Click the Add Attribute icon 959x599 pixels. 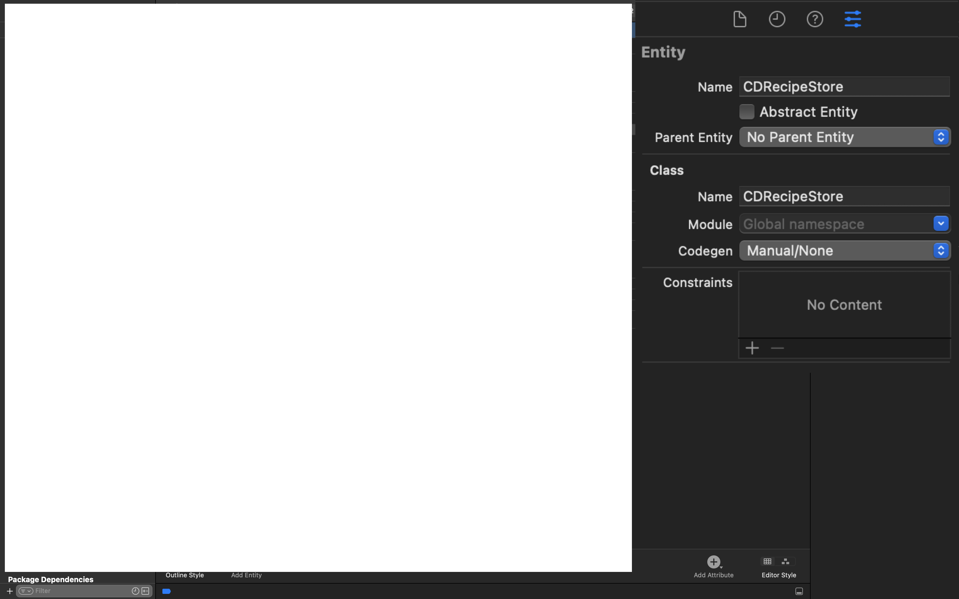(x=713, y=561)
